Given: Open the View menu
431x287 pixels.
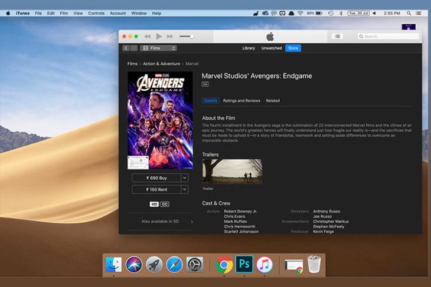Looking at the screenshot, I should click(78, 13).
